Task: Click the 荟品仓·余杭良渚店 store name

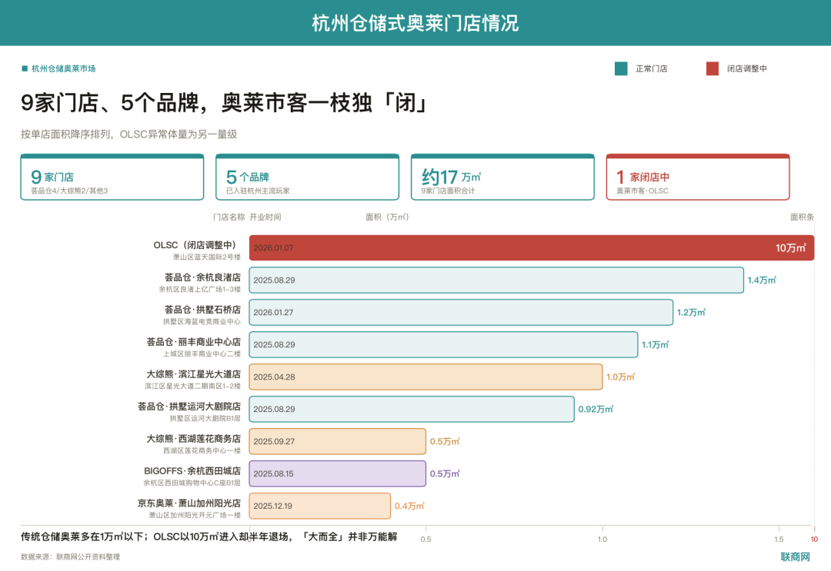Action: tap(202, 277)
